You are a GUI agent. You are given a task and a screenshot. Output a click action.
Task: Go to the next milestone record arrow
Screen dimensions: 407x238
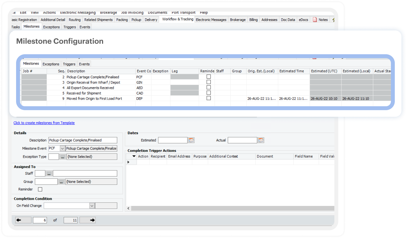point(92,220)
